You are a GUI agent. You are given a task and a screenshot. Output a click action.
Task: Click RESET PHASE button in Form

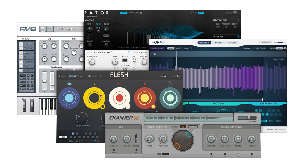click(x=261, y=48)
